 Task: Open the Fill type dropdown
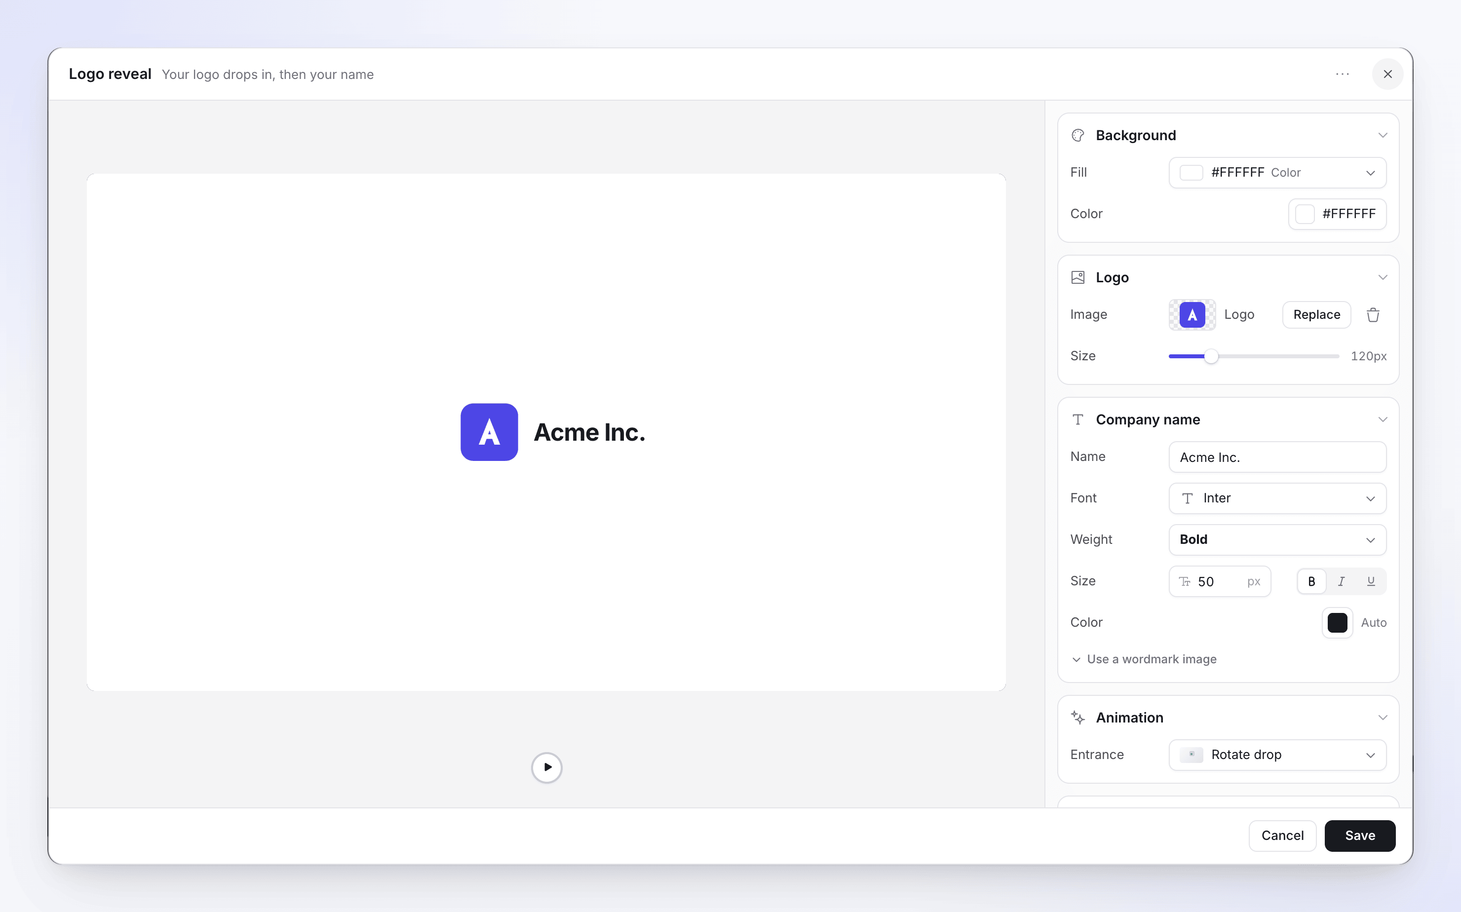[x=1277, y=173]
